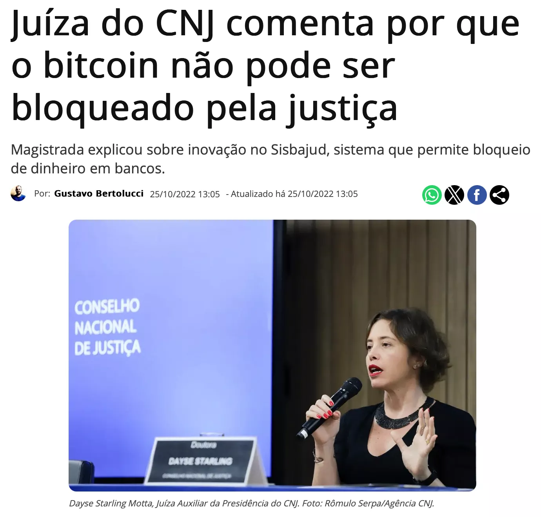Image resolution: width=541 pixels, height=517 pixels.
Task: Share the article on Facebook
Action: [477, 195]
